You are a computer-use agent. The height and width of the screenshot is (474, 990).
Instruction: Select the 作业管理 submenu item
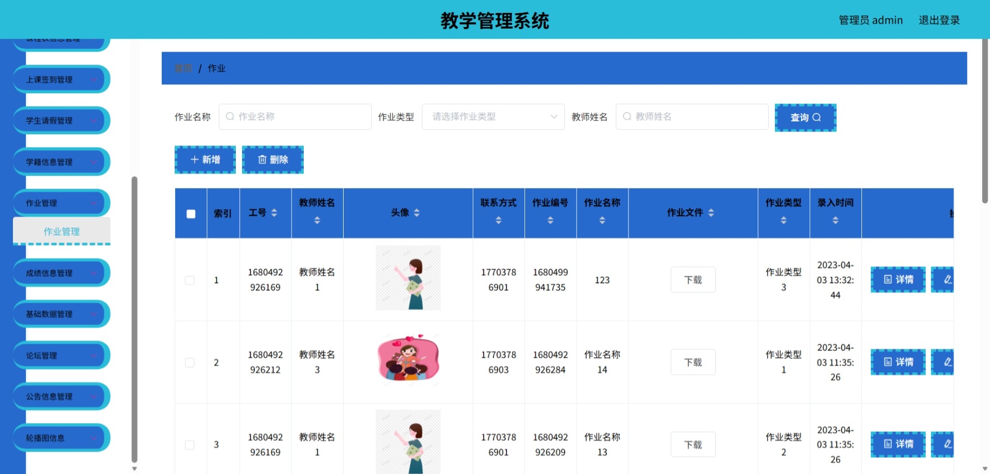[62, 231]
